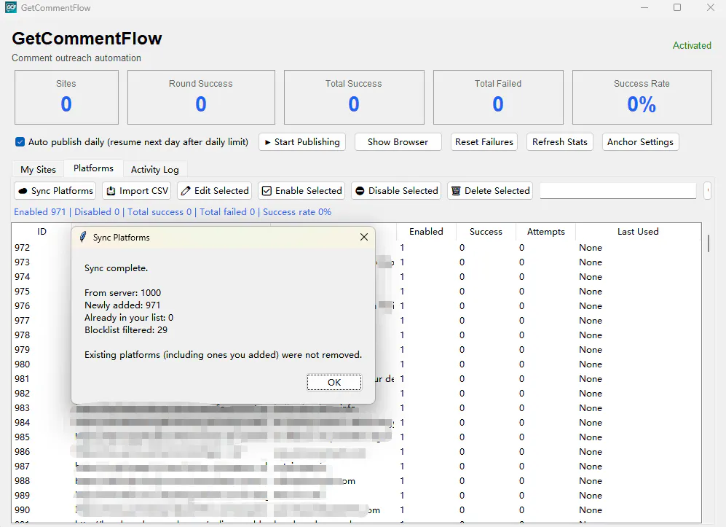Select row with ID 987
The height and width of the screenshot is (527, 726).
click(357, 466)
